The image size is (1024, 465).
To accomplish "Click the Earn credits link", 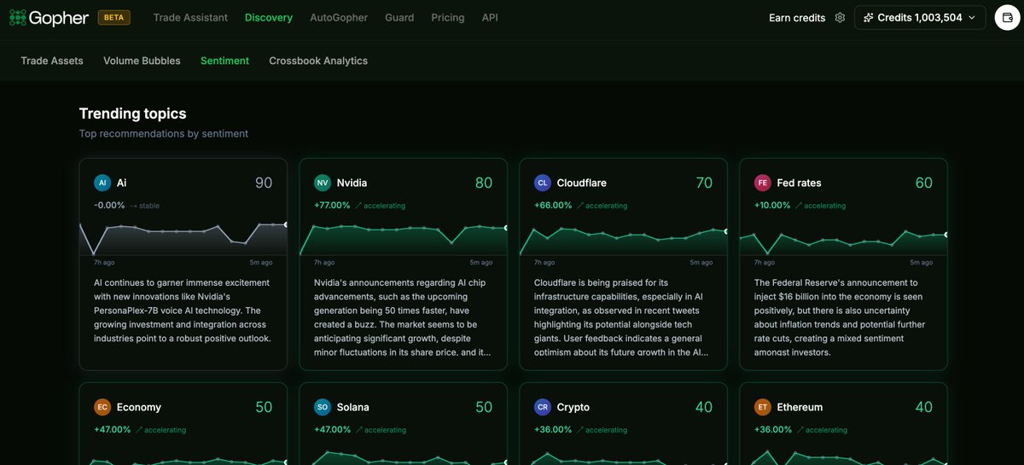I will point(797,18).
